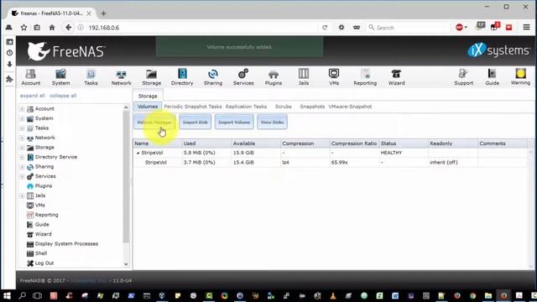Open the Support toolbar icon
The width and height of the screenshot is (537, 302).
[463, 76]
